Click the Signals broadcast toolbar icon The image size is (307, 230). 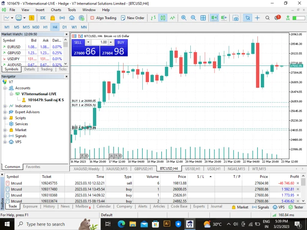click(62, 18)
